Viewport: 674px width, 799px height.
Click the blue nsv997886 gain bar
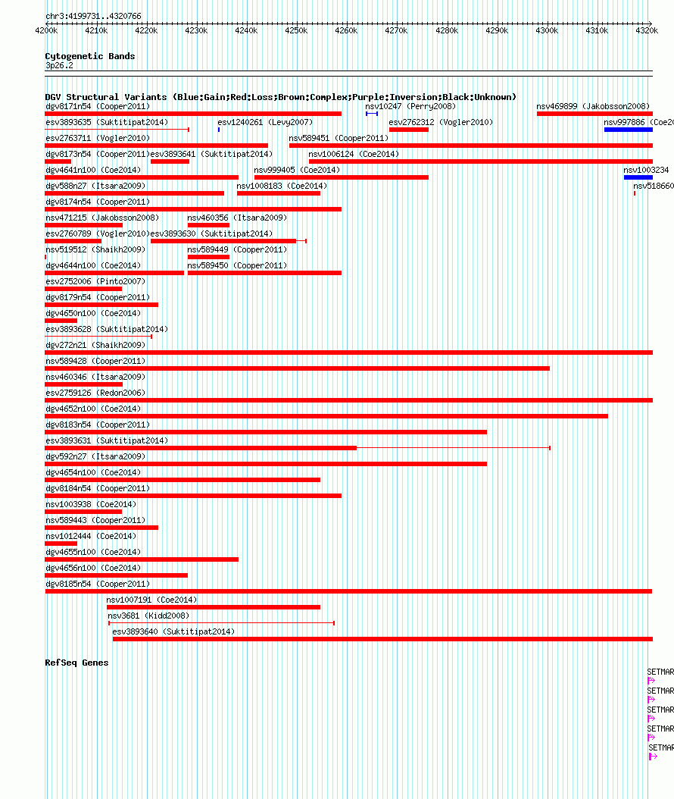(629, 130)
